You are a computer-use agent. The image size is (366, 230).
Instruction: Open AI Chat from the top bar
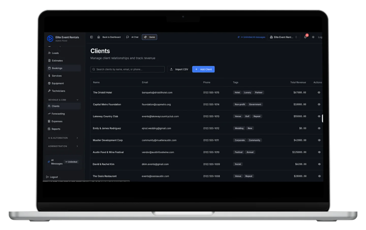click(x=132, y=37)
